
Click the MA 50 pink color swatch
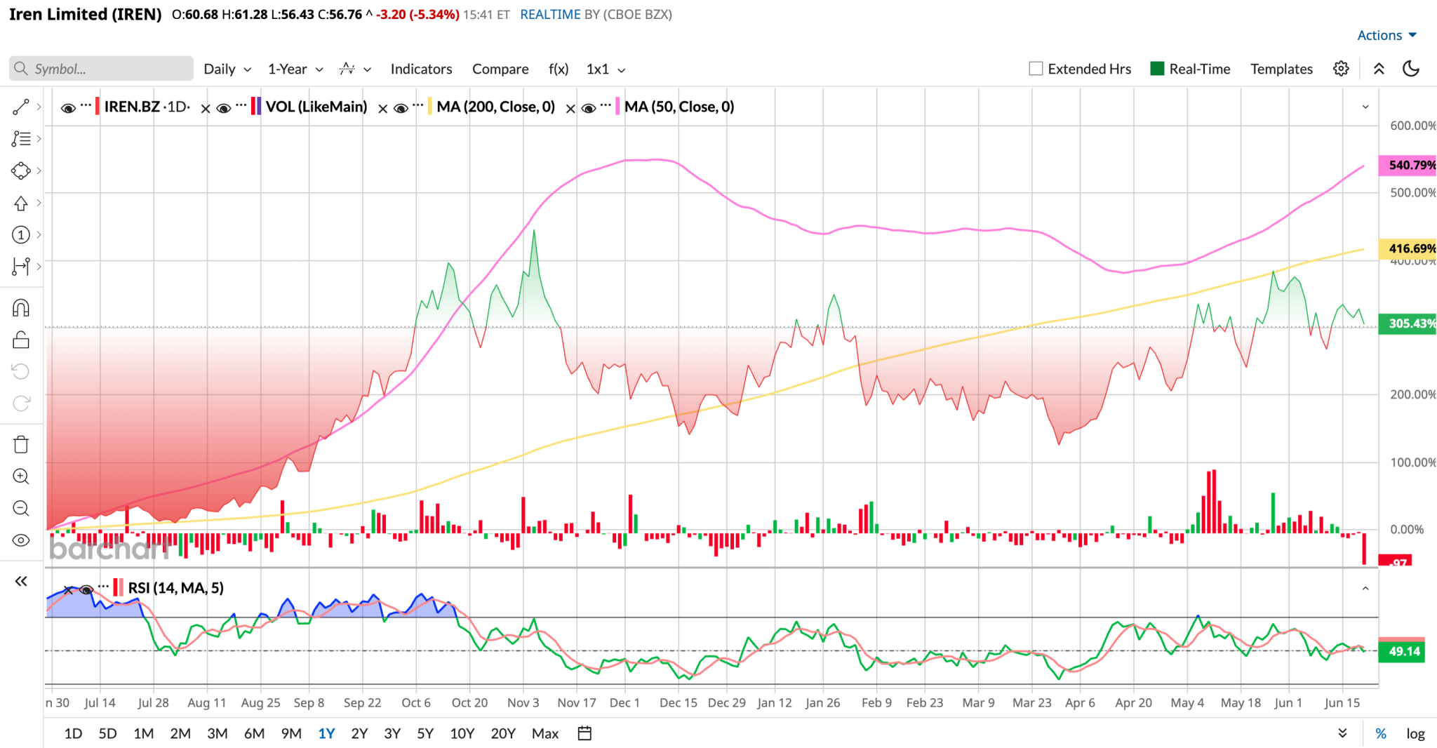pos(617,107)
